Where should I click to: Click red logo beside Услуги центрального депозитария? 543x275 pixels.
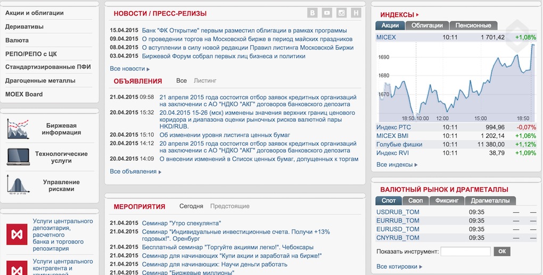17,235
